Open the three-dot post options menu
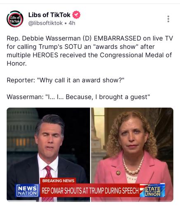Screen dimensions: 180x207 coord(168,19)
